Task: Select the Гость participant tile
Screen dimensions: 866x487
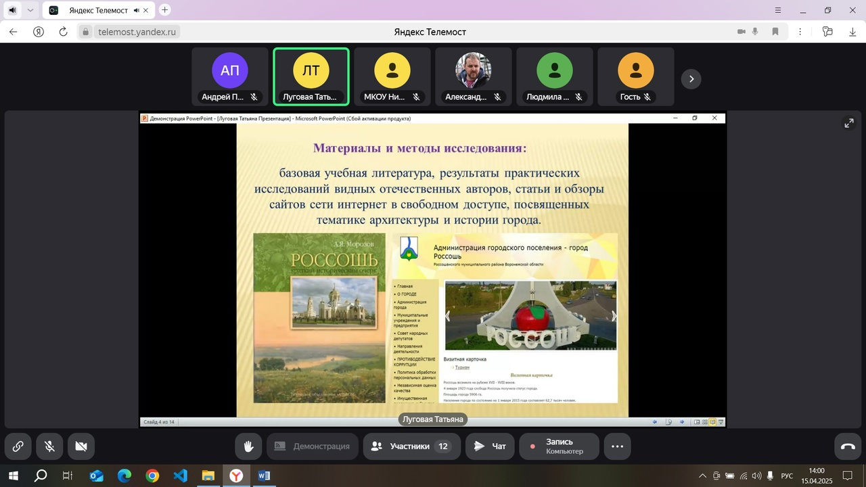Action: click(x=635, y=76)
